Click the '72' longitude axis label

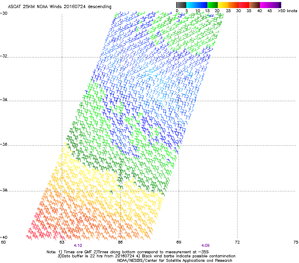237,242
